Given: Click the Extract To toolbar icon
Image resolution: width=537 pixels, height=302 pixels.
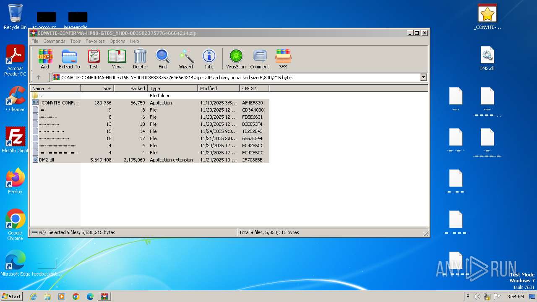Looking at the screenshot, I should (x=69, y=59).
